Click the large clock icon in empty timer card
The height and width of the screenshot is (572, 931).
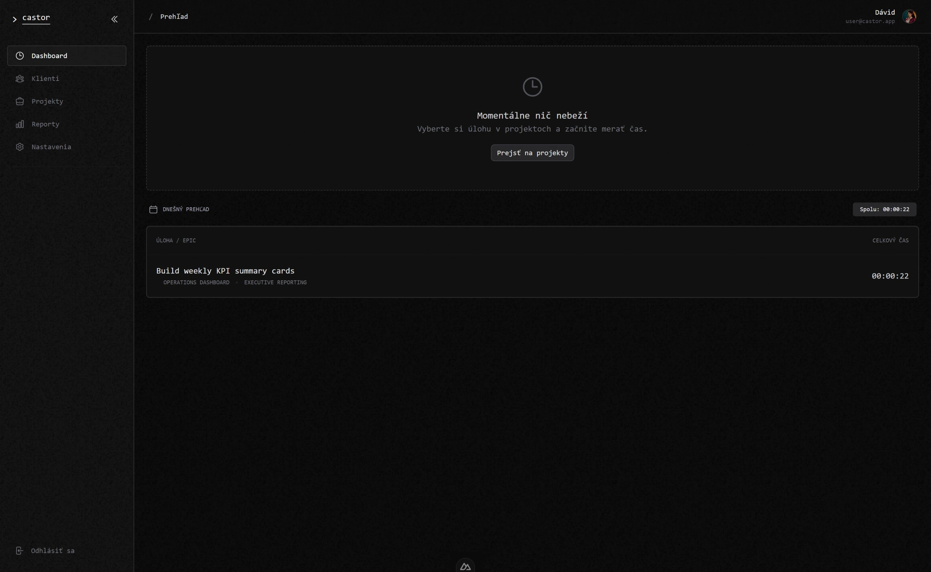[x=532, y=87]
